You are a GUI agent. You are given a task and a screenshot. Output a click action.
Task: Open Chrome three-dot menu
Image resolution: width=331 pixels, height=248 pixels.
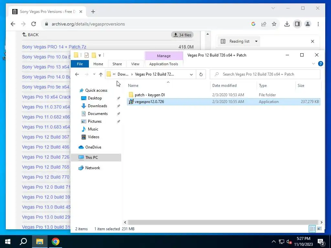(x=318, y=24)
